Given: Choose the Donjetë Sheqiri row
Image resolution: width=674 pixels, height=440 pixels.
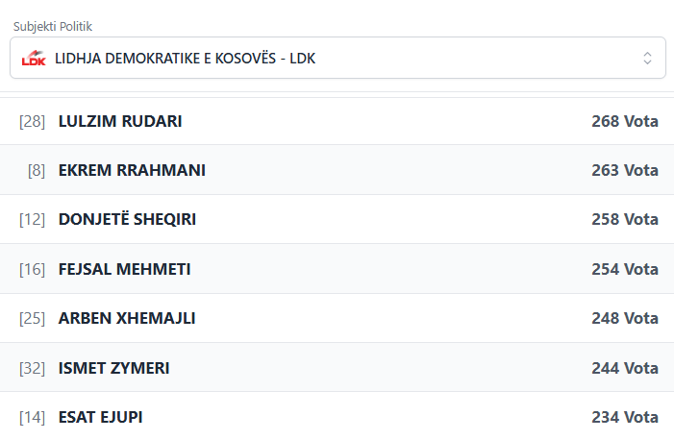Looking at the screenshot, I should (x=127, y=219).
